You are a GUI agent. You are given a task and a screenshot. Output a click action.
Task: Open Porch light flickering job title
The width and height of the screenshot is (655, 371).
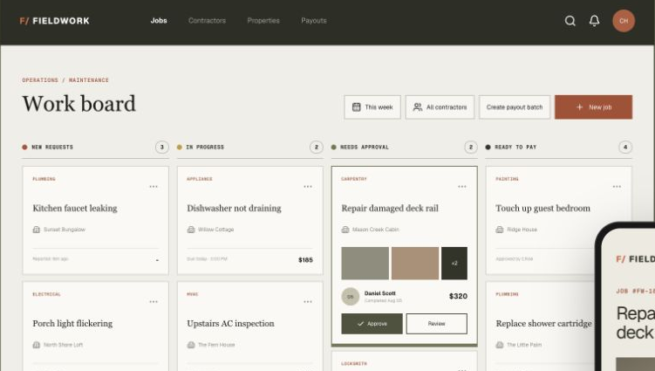[72, 323]
